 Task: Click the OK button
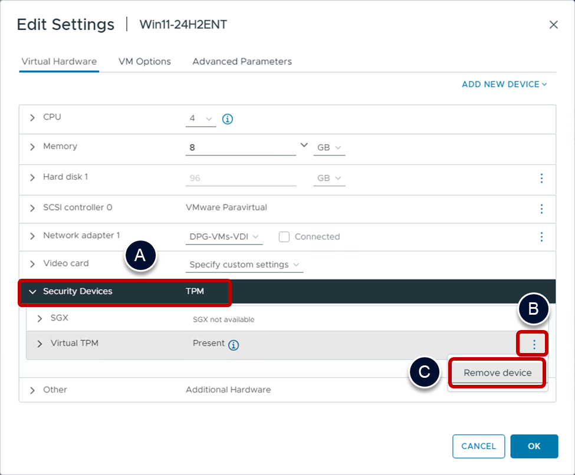click(x=534, y=446)
